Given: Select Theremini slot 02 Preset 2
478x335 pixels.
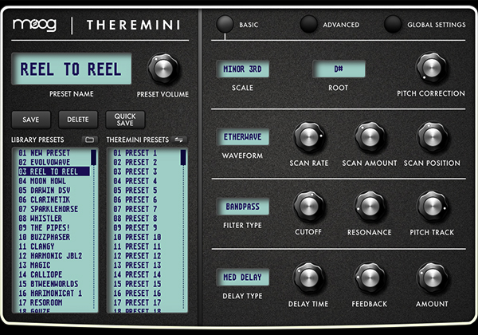Looking at the screenshot, I should 146,162.
